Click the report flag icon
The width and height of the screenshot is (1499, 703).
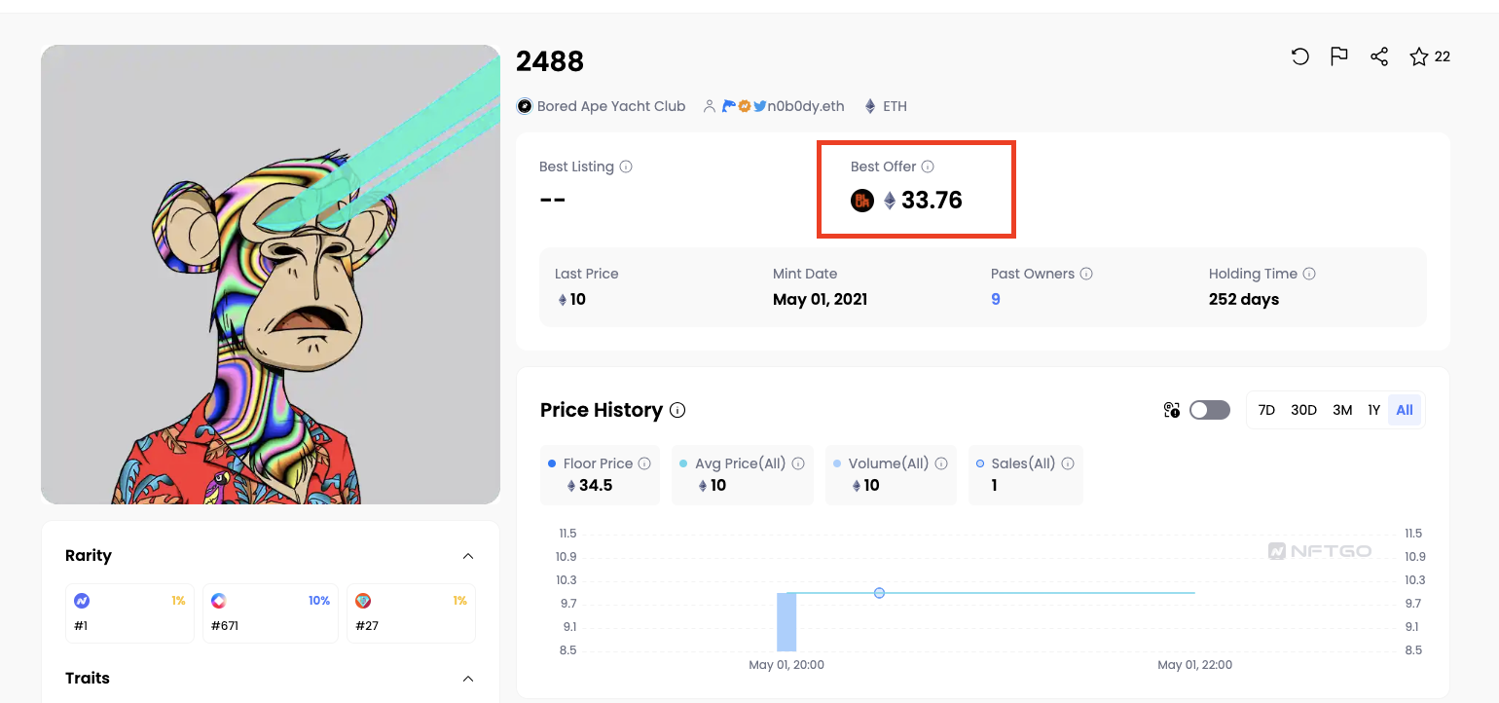point(1339,56)
